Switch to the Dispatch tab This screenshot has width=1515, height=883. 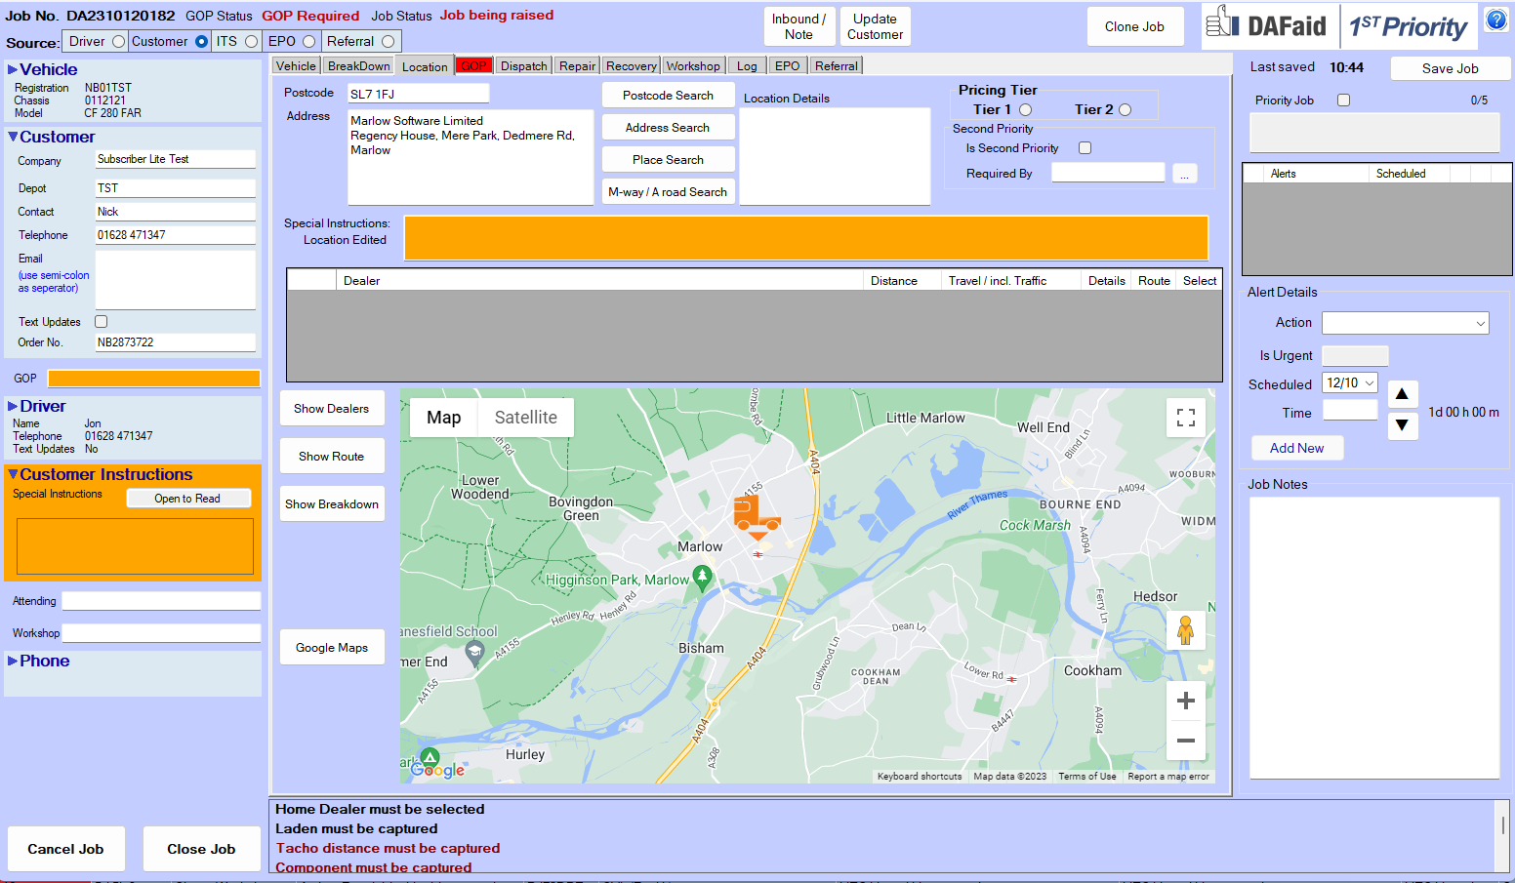pos(524,66)
